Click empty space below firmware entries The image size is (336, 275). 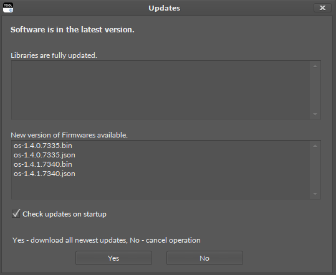tap(160, 188)
